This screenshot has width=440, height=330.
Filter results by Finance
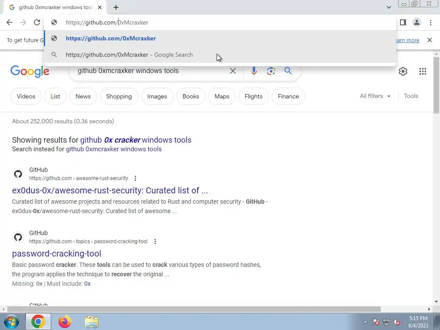coord(288,96)
